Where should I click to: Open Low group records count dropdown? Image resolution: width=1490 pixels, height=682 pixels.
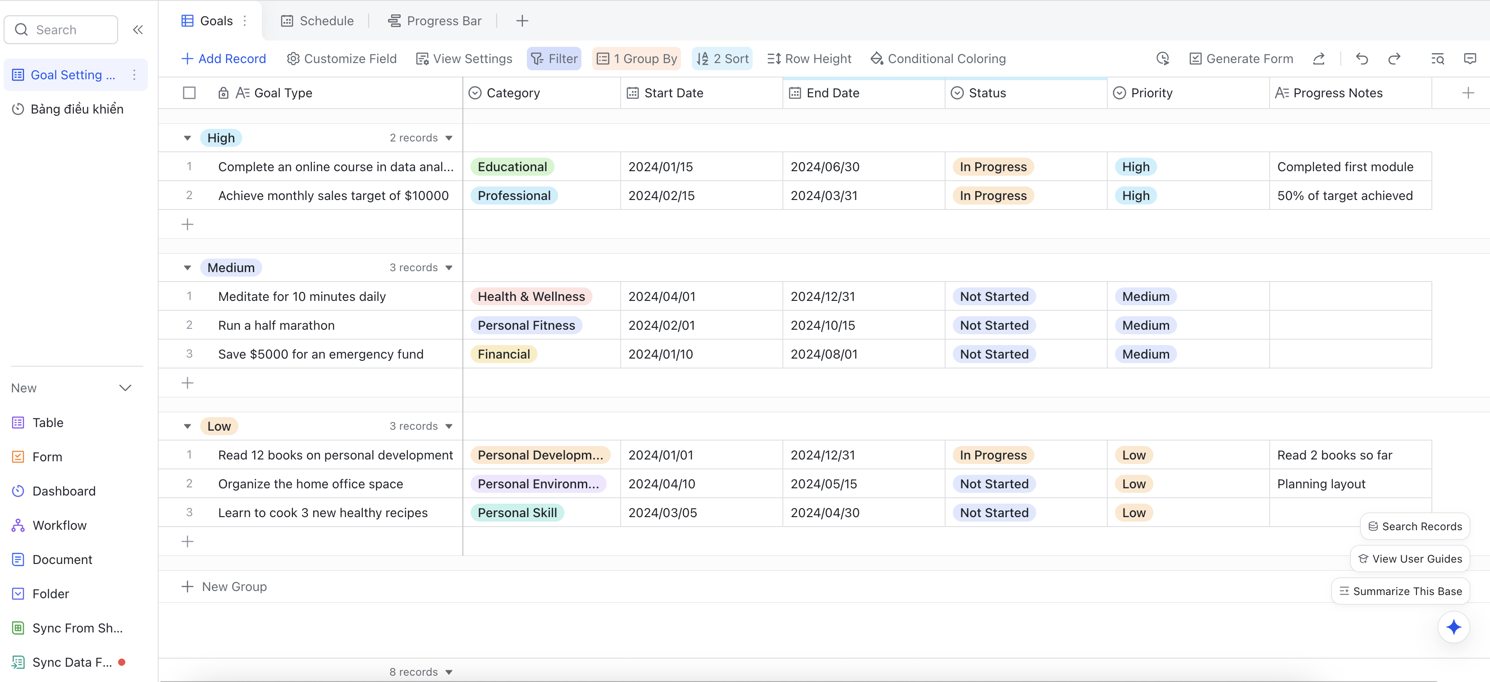(x=420, y=426)
